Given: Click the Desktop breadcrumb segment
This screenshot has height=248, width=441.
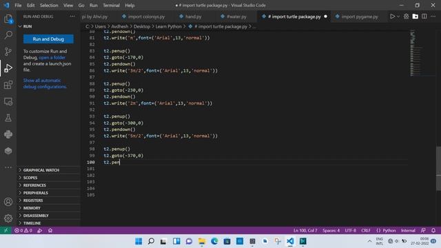Looking at the screenshot, I should pos(142,26).
